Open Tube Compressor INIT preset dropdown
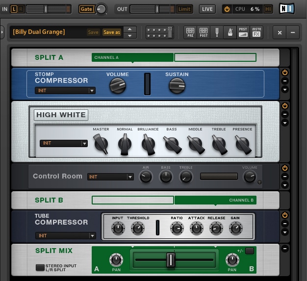Image resolution: width=307 pixels, height=281 pixels. [66, 235]
